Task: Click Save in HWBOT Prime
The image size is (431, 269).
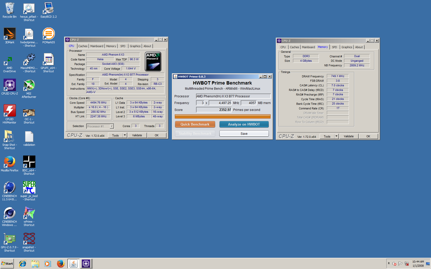Action: coord(244,133)
